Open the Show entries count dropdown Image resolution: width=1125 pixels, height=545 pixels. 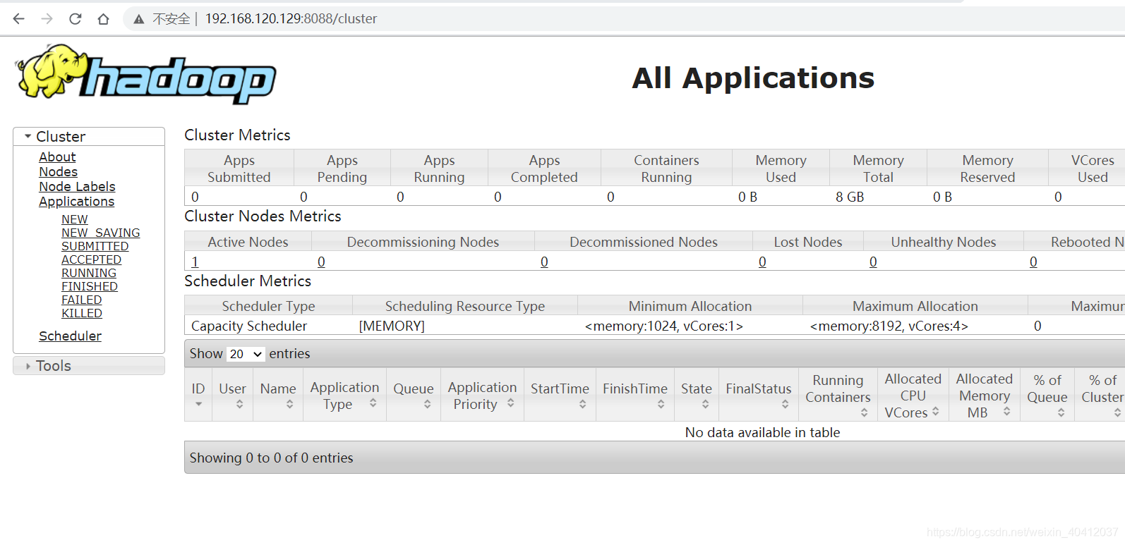[246, 354]
